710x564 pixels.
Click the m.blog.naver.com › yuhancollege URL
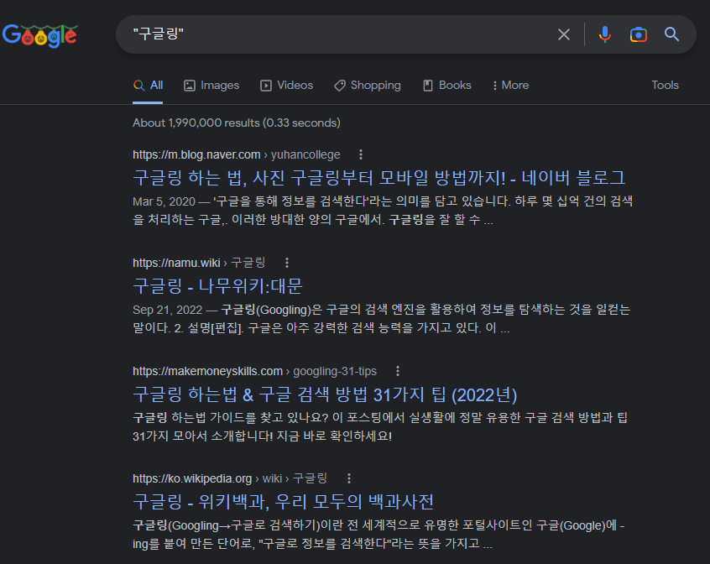pyautogui.click(x=237, y=154)
